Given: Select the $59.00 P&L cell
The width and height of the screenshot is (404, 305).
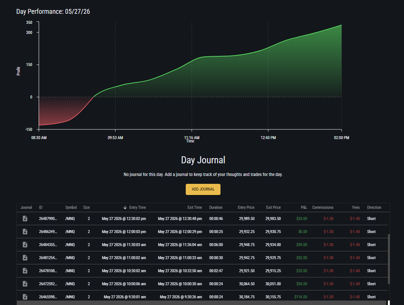Looking at the screenshot, I should (x=302, y=245).
